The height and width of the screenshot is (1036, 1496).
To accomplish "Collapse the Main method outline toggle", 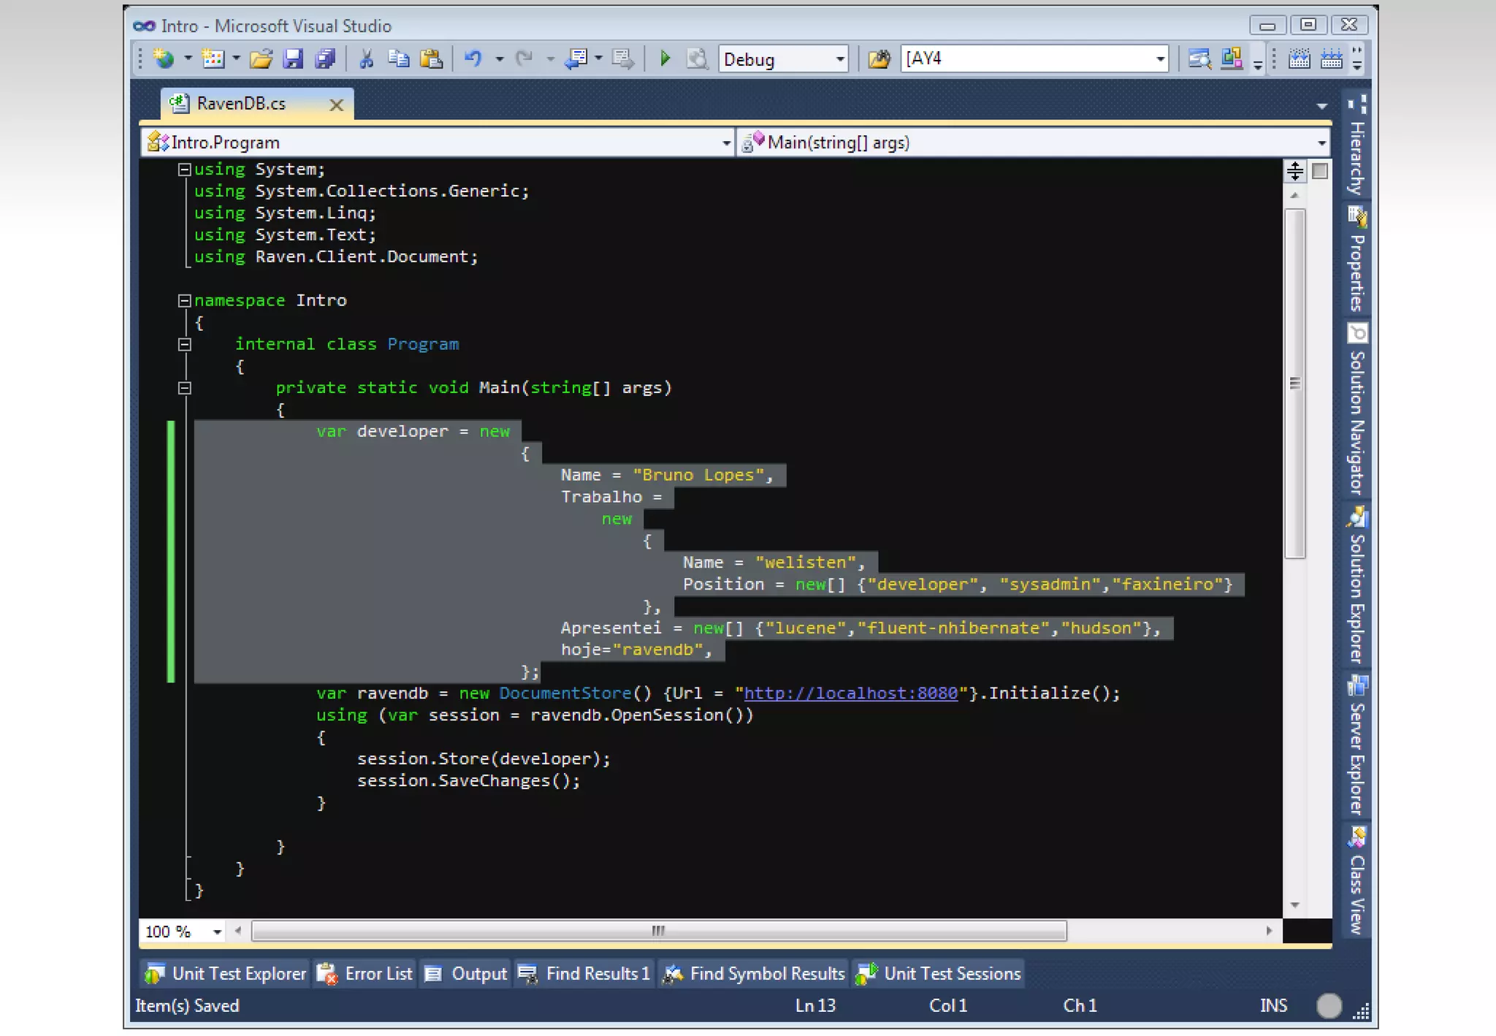I will tap(185, 388).
